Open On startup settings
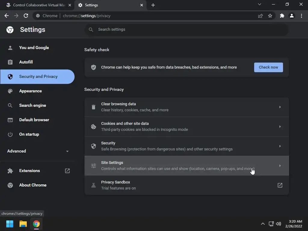The height and width of the screenshot is (231, 308). coord(37,134)
